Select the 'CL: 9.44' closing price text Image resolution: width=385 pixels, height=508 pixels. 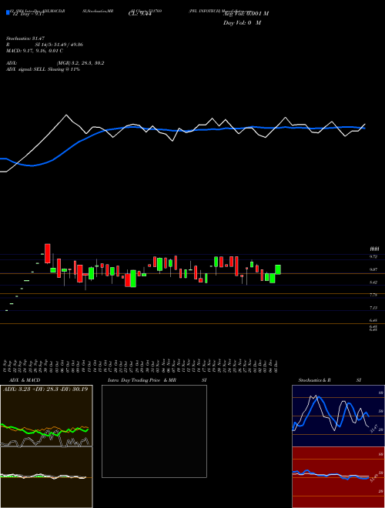pos(140,14)
